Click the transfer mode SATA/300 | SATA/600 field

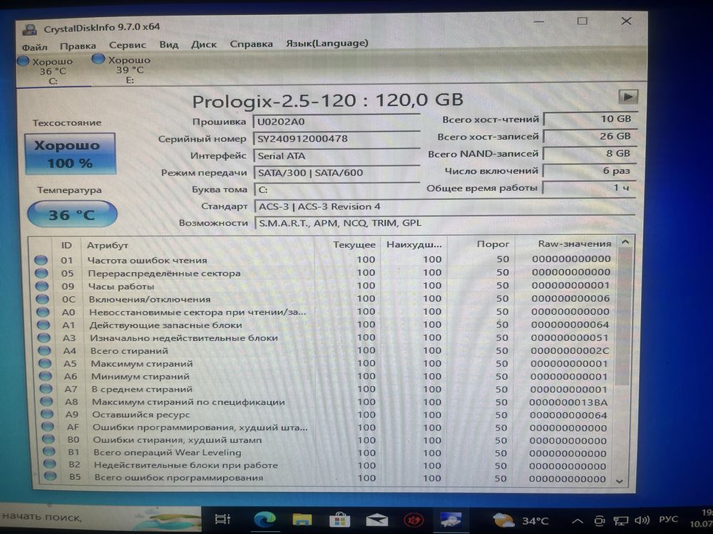(x=337, y=172)
